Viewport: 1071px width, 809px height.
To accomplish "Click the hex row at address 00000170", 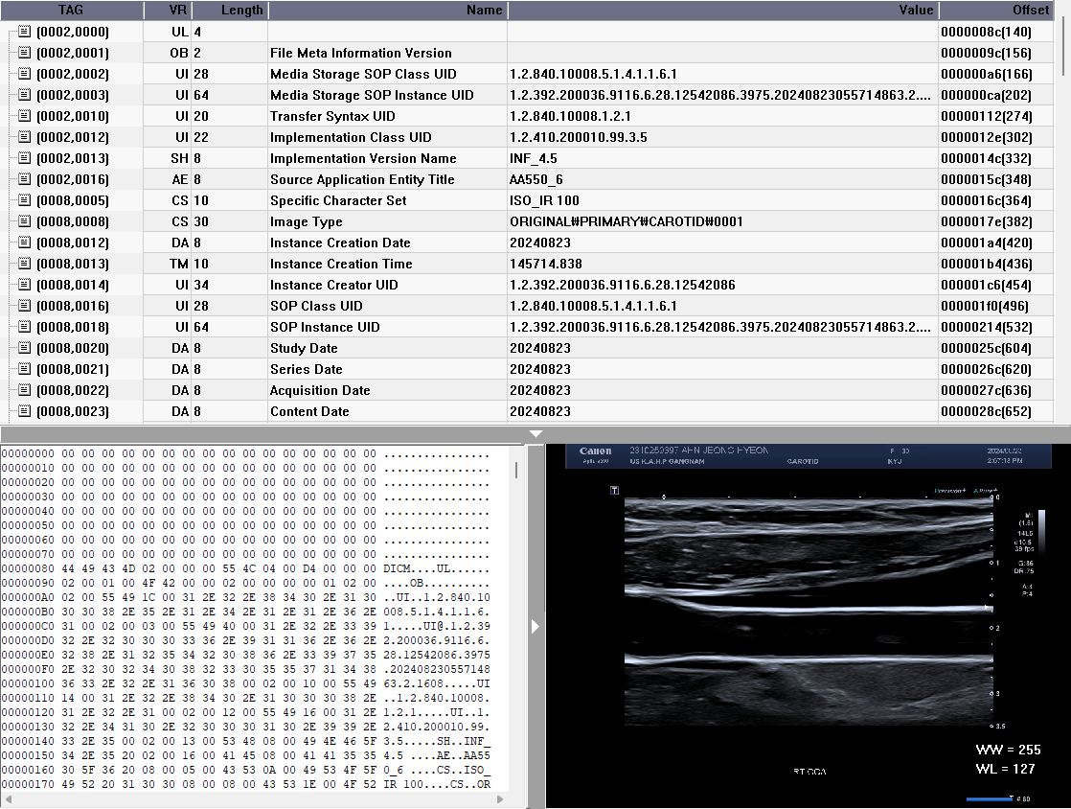I will point(246,784).
